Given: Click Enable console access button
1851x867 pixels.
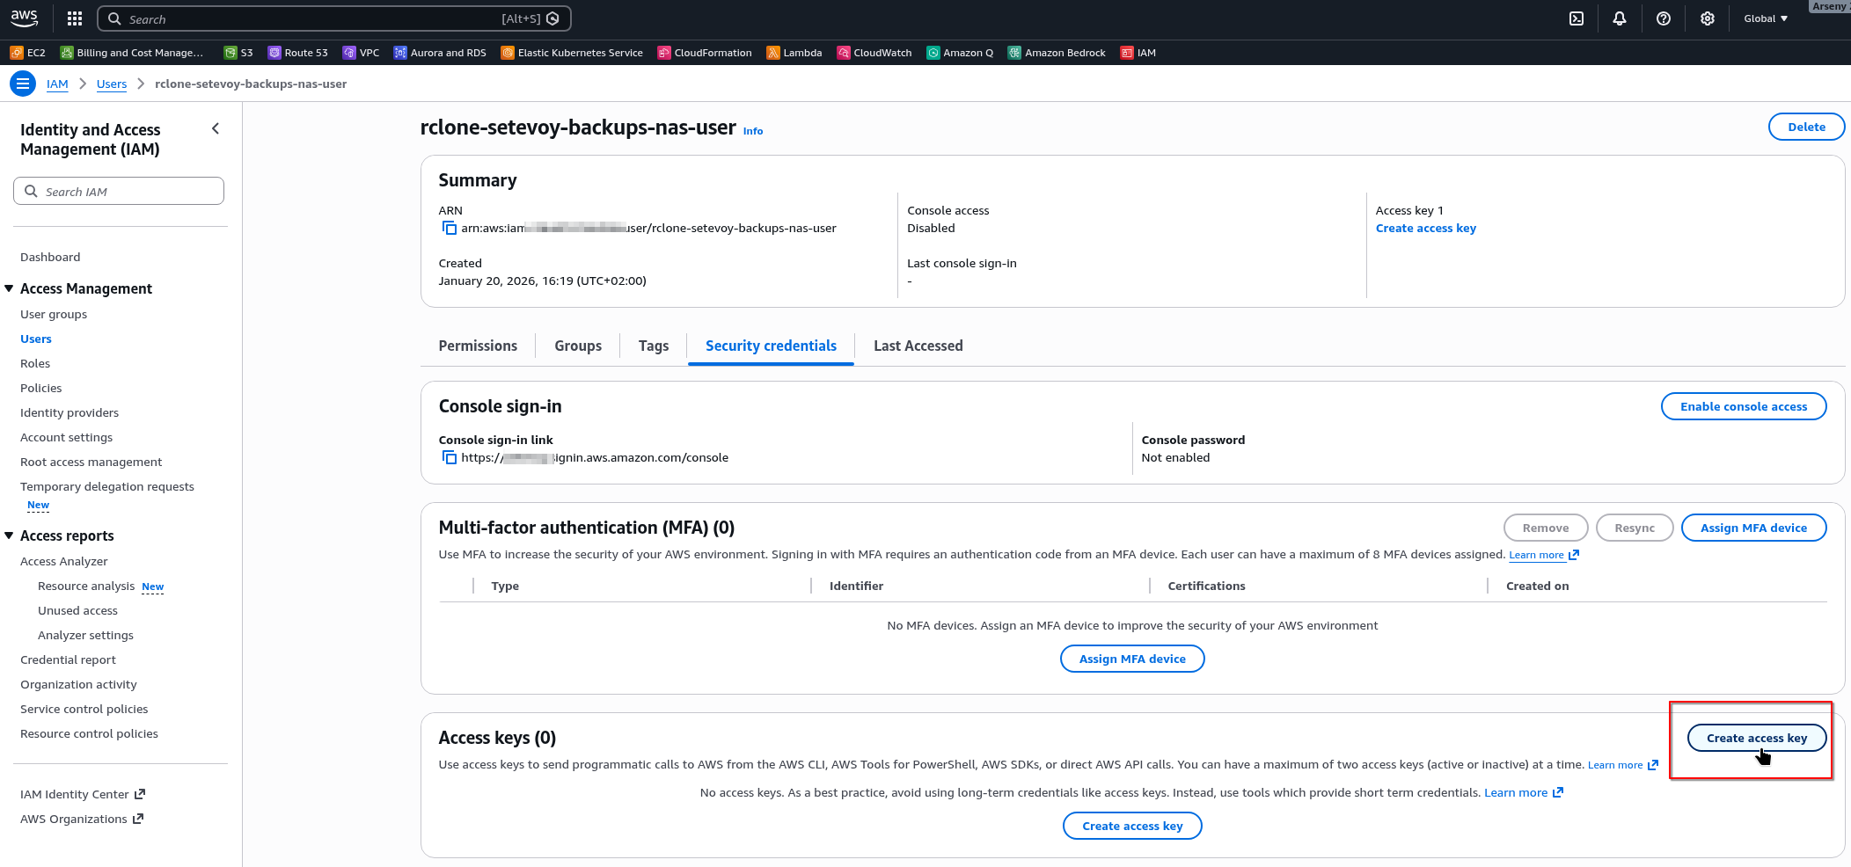Looking at the screenshot, I should (1743, 406).
